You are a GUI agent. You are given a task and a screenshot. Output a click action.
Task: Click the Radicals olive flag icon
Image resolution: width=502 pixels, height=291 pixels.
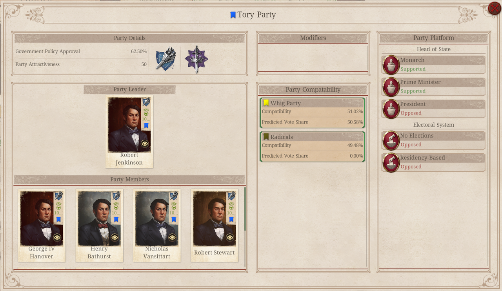[266, 137]
